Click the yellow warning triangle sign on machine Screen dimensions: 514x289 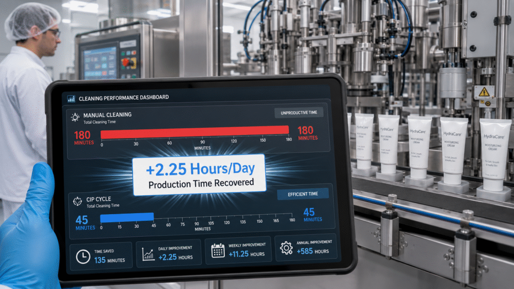[484, 92]
